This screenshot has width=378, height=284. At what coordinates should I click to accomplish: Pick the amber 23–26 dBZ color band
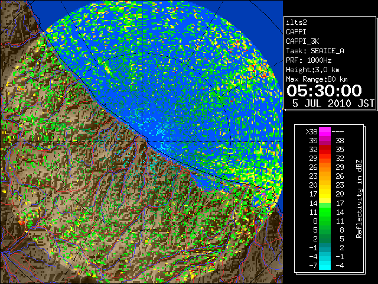click(325, 176)
